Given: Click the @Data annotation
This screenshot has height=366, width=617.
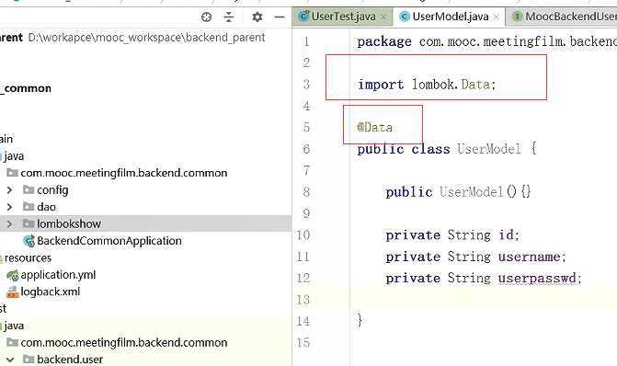Looking at the screenshot, I should point(374,127).
